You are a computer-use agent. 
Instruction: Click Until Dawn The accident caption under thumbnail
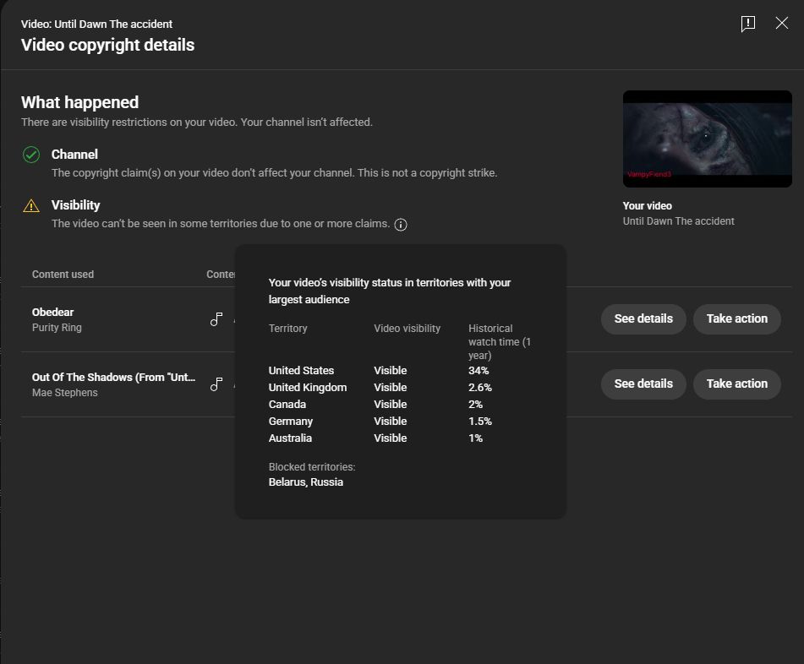click(678, 221)
